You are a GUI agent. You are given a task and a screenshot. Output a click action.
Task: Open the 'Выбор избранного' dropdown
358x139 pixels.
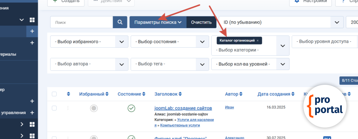[x=89, y=42]
